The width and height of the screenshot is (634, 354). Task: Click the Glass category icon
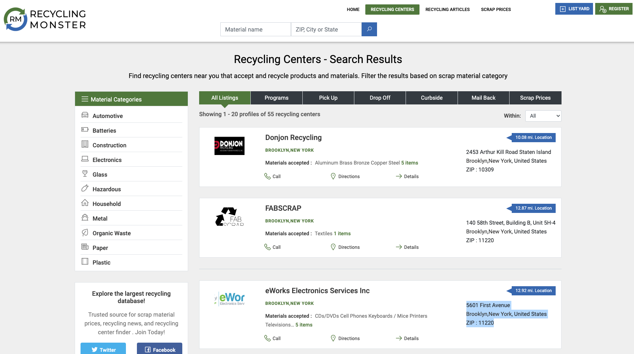point(85,174)
